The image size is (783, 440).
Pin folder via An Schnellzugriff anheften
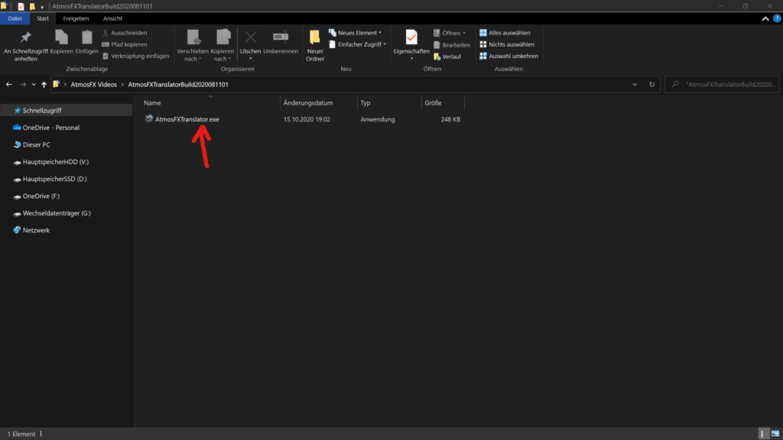coord(25,45)
